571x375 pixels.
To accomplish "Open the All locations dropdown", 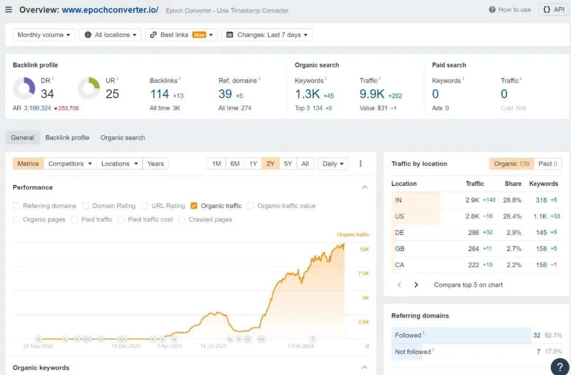I will pos(110,35).
